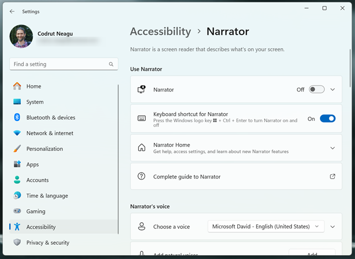Close the Settings window
The image size is (355, 259).
(342, 8)
